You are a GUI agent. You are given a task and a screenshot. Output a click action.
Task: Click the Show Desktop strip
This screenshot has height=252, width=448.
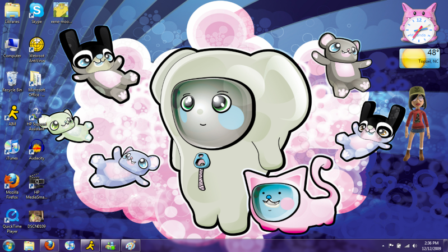(x=446, y=246)
